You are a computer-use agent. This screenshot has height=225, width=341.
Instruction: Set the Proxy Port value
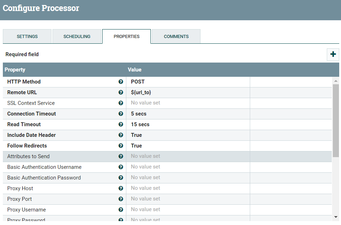coord(188,199)
